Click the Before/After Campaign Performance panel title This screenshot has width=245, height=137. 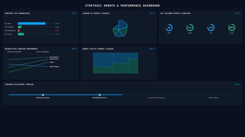pyautogui.click(x=21, y=49)
